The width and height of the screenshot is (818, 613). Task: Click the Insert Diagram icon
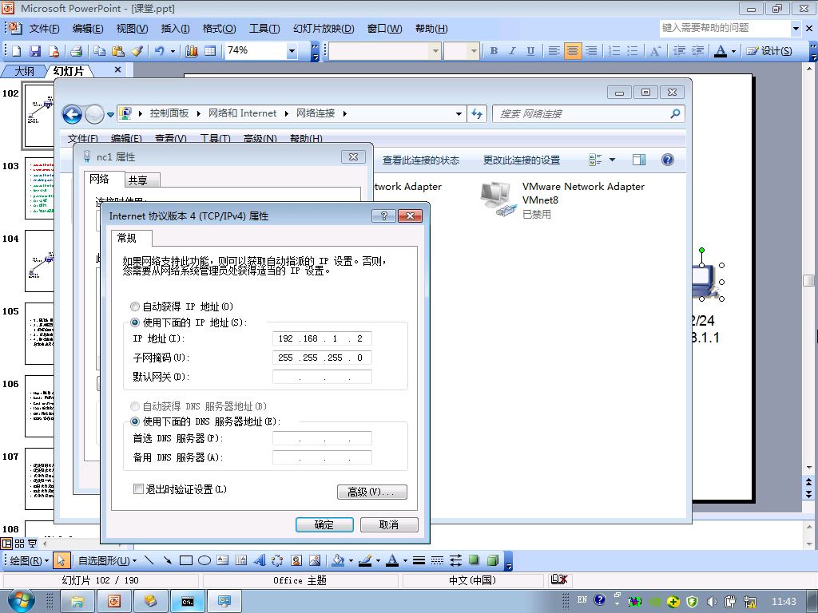pos(277,560)
